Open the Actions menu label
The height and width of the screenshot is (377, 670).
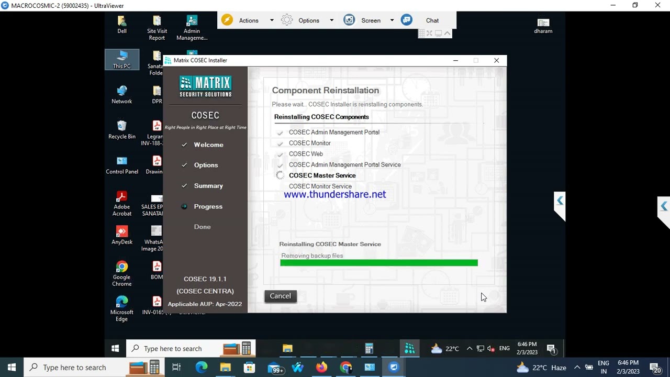[x=249, y=20]
